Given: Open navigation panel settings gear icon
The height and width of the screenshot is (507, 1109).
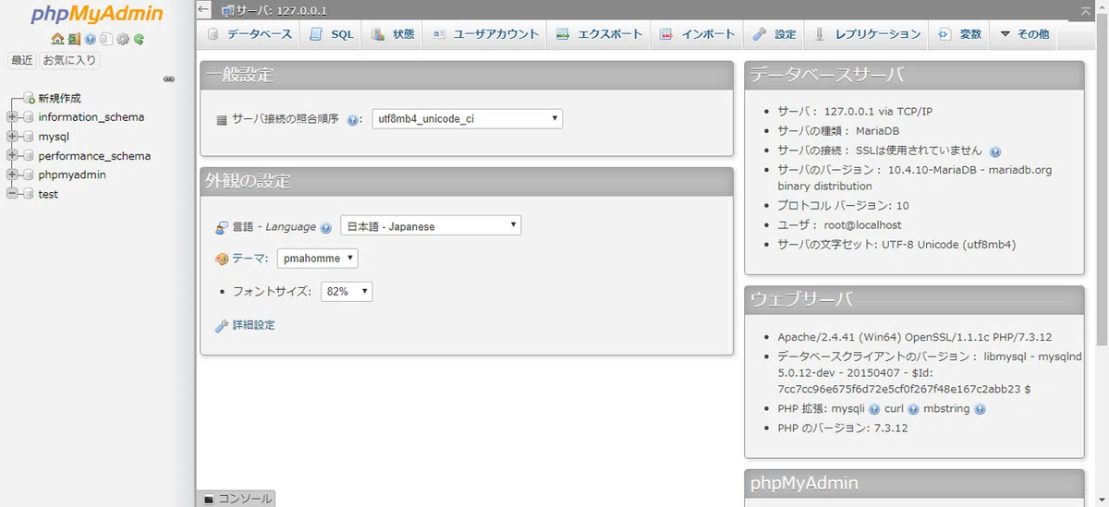Looking at the screenshot, I should [122, 40].
